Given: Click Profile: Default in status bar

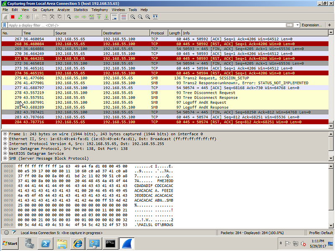Looking at the screenshot, I should click(x=321, y=233).
